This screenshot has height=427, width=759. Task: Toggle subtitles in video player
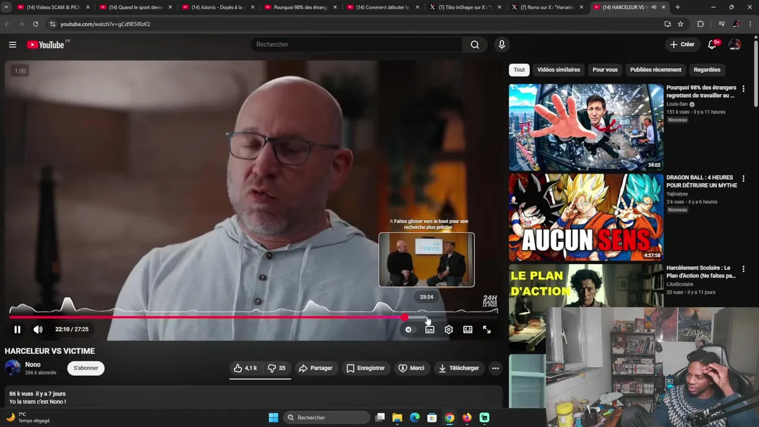click(x=429, y=330)
